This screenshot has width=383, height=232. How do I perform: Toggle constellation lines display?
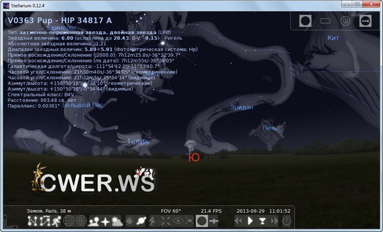[x=32, y=221]
